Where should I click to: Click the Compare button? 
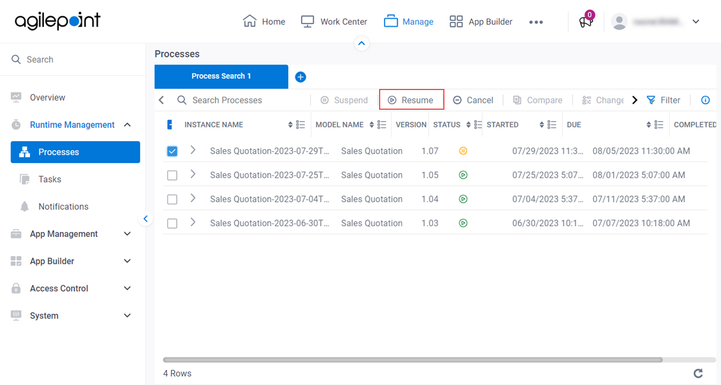click(x=537, y=100)
